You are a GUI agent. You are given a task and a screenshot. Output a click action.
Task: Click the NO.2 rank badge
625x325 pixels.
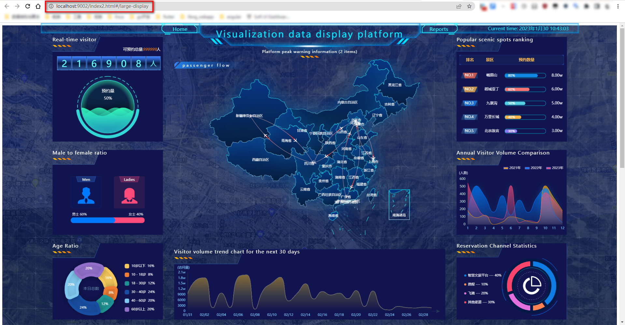click(x=469, y=89)
